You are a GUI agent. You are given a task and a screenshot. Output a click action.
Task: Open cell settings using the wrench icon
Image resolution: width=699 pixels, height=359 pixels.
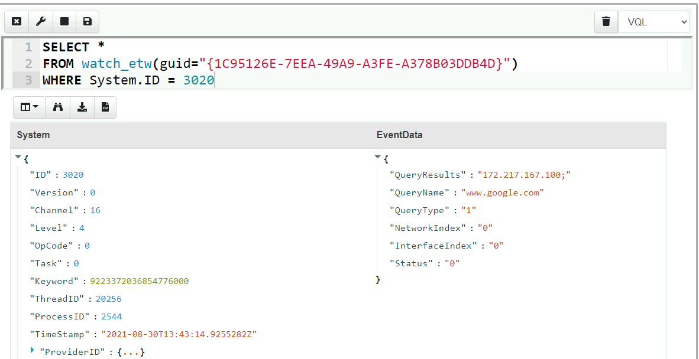[x=40, y=21]
